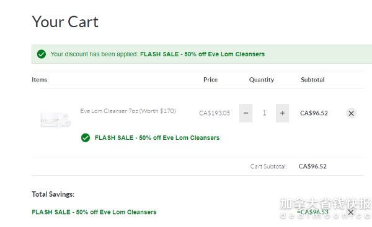Click the Items column header
The width and height of the screenshot is (372, 227).
tap(40, 80)
